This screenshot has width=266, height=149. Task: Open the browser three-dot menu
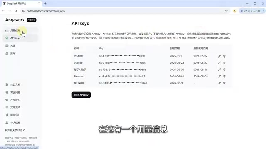pos(263,11)
